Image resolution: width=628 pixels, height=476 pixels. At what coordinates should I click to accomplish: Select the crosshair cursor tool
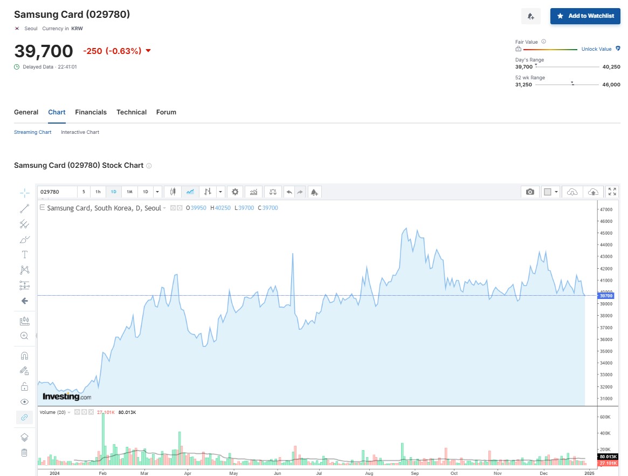24,193
